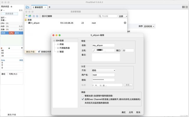Image resolution: width=189 pixels, height=117 pixels.
Task: Open the 排序 访问时间 dropdown
Action: [149, 26]
